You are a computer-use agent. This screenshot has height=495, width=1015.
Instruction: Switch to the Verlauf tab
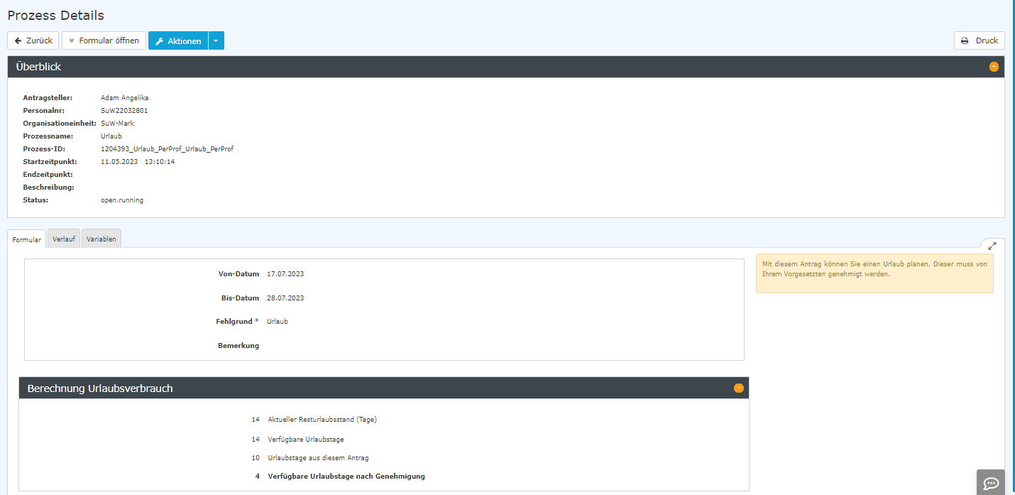[64, 239]
